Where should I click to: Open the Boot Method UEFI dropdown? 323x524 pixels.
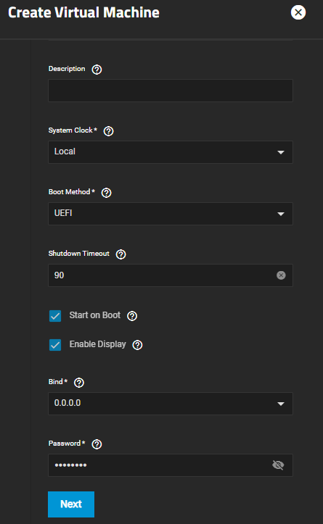(x=171, y=214)
